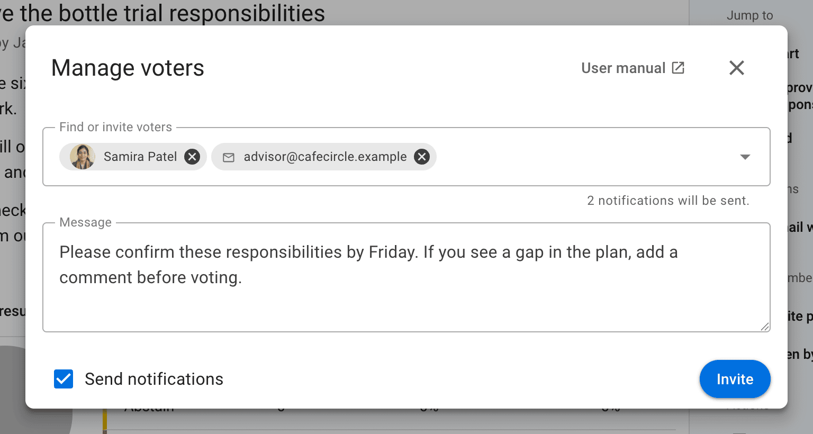Uncheck the Send notifications checkbox
813x434 pixels.
tap(64, 379)
